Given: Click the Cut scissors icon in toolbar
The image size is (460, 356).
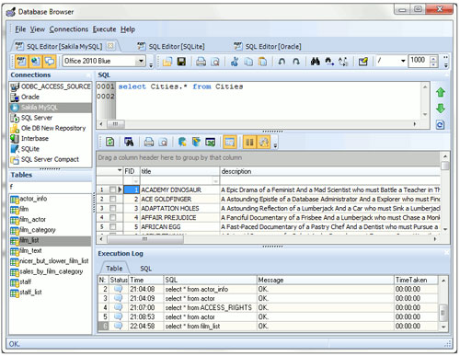Looking at the screenshot, I should point(235,62).
